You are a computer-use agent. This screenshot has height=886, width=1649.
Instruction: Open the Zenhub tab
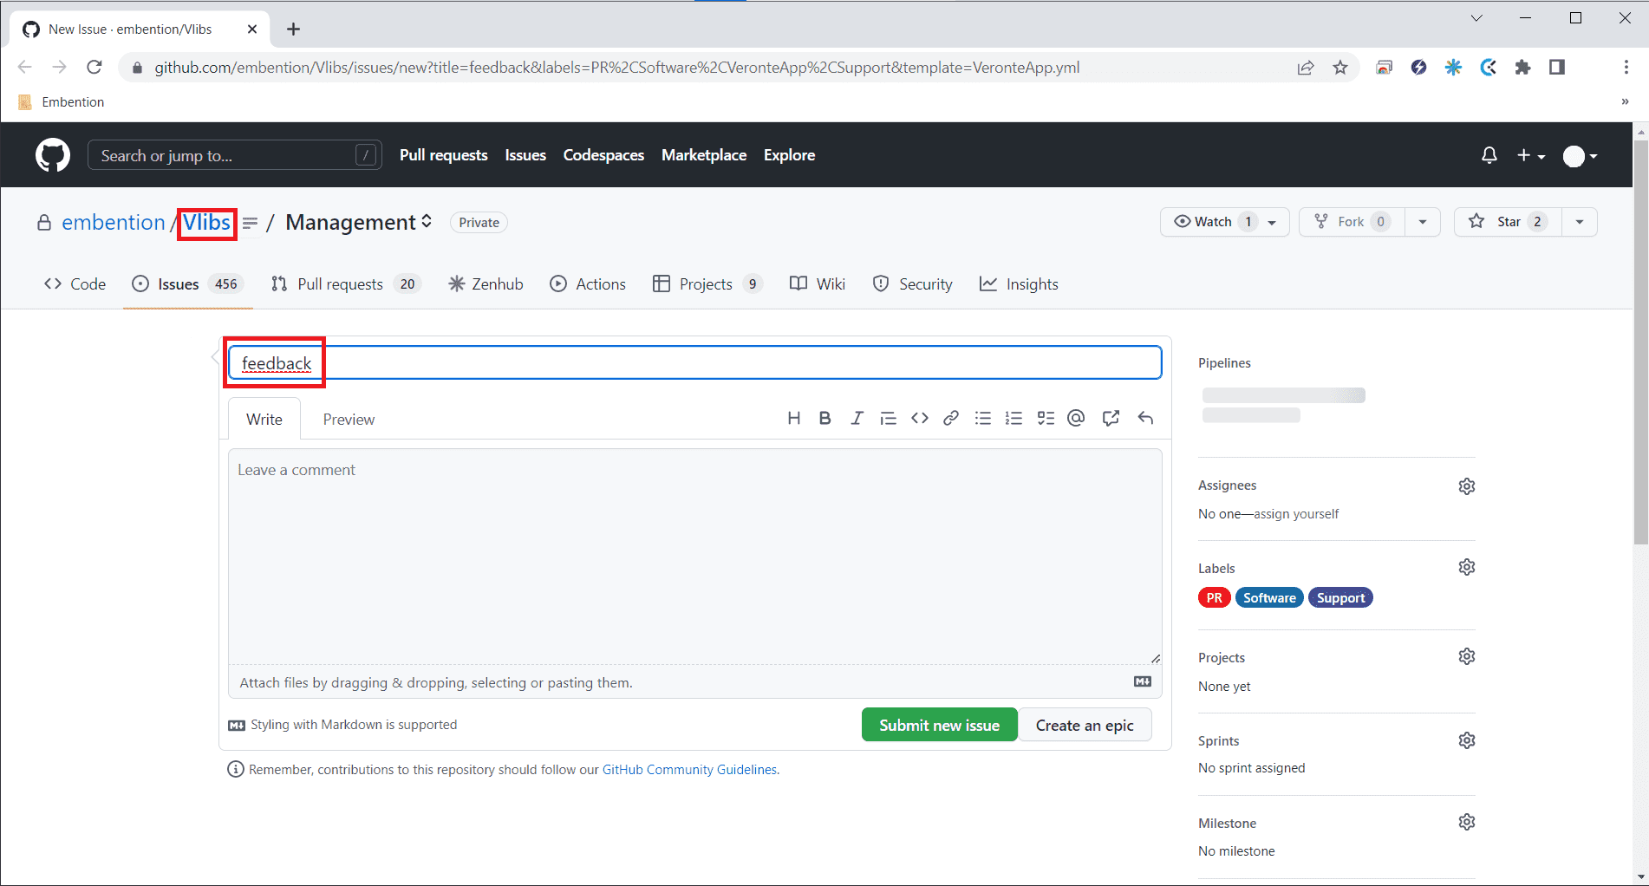486,284
